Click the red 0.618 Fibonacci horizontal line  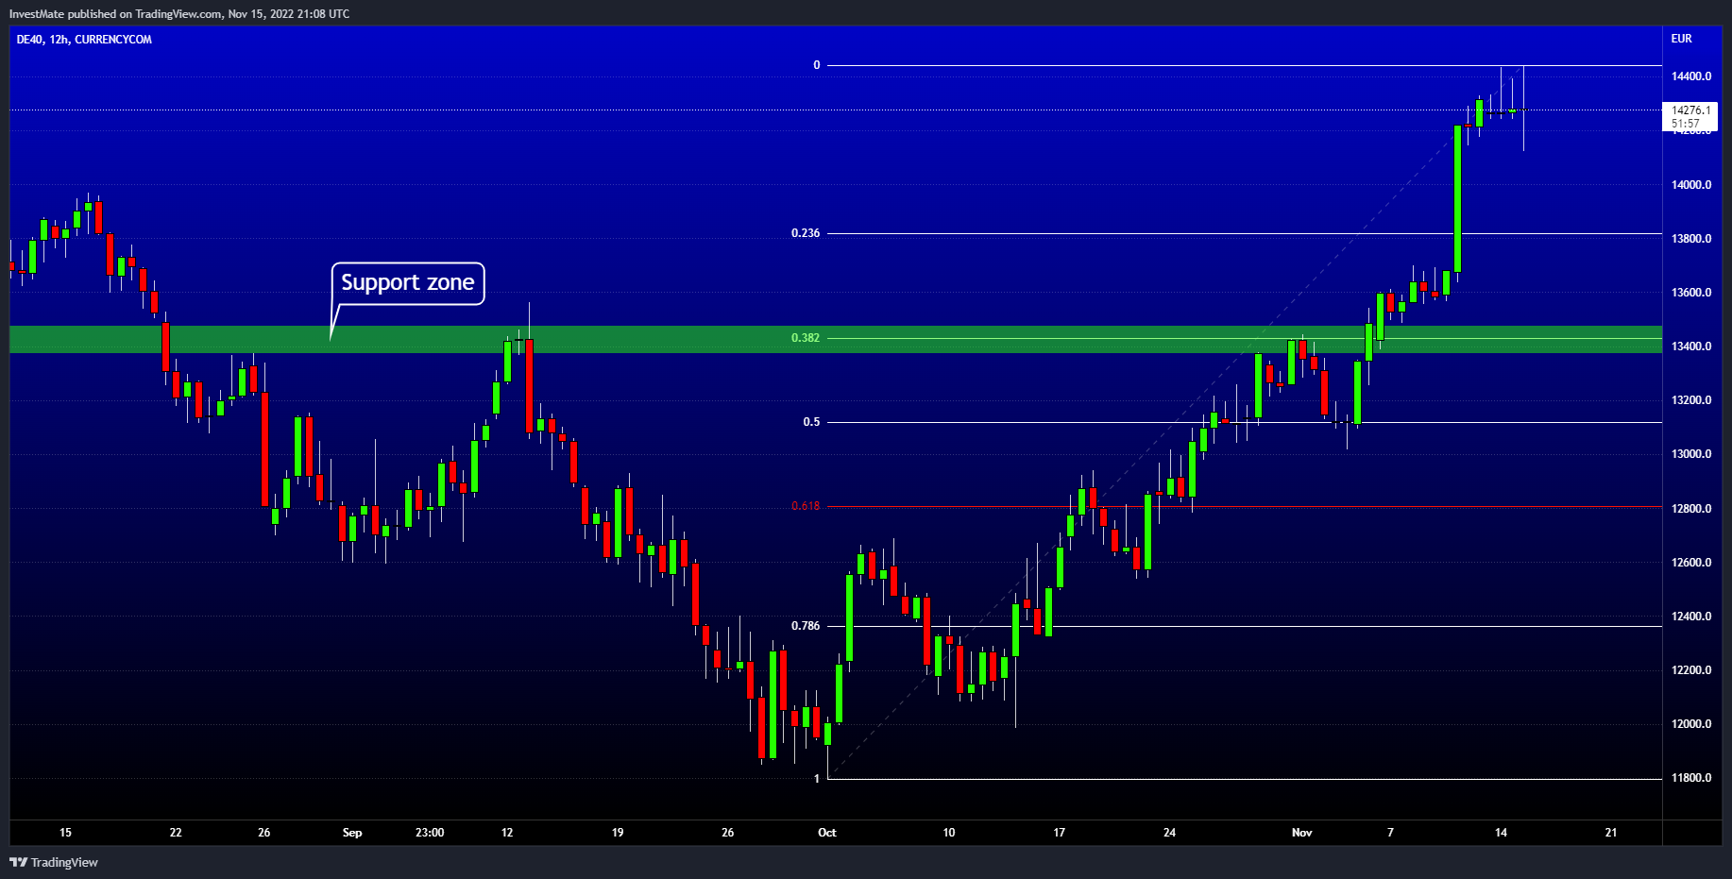(x=1244, y=507)
